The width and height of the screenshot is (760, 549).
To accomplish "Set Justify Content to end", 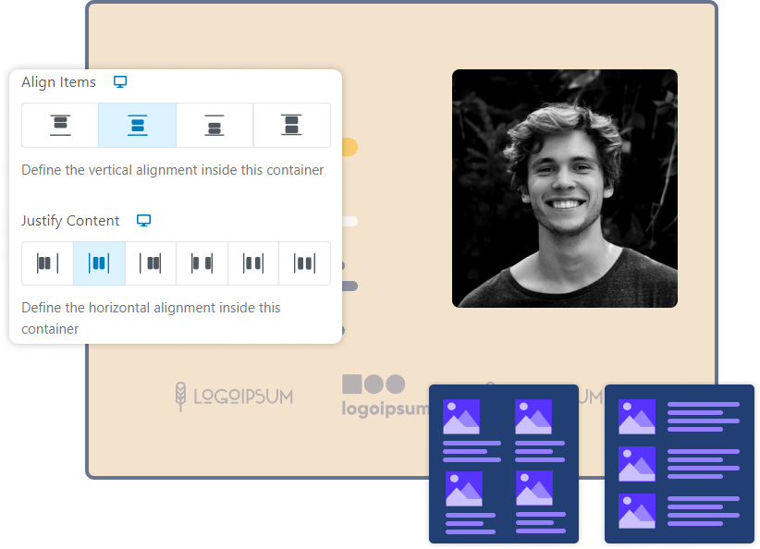I will click(151, 263).
